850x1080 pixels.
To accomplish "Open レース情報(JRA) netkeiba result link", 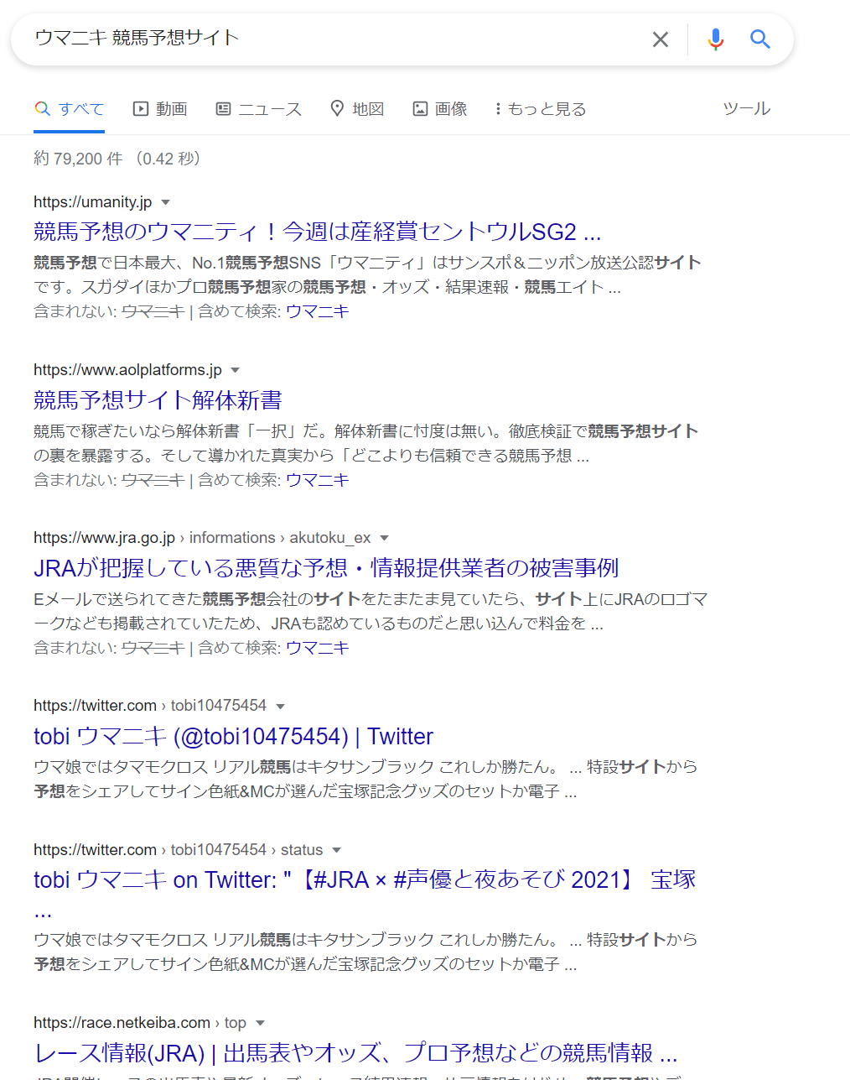I will click(355, 1052).
